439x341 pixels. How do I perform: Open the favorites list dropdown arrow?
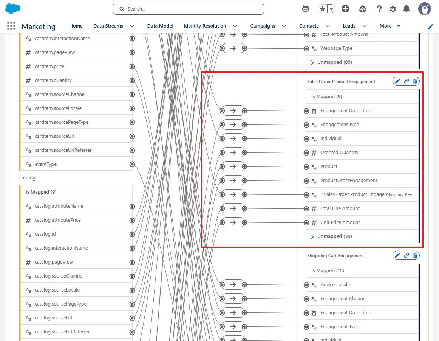(x=331, y=9)
